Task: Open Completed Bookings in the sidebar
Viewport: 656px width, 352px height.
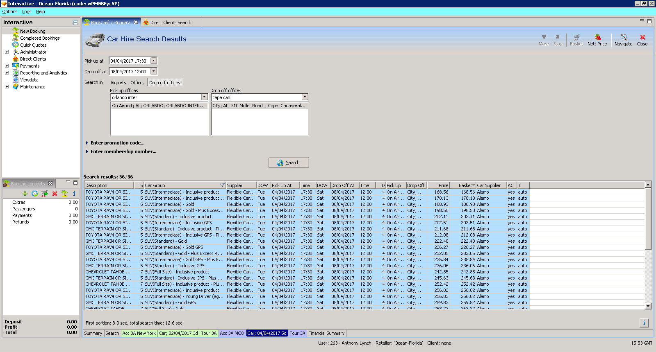Action: point(40,38)
